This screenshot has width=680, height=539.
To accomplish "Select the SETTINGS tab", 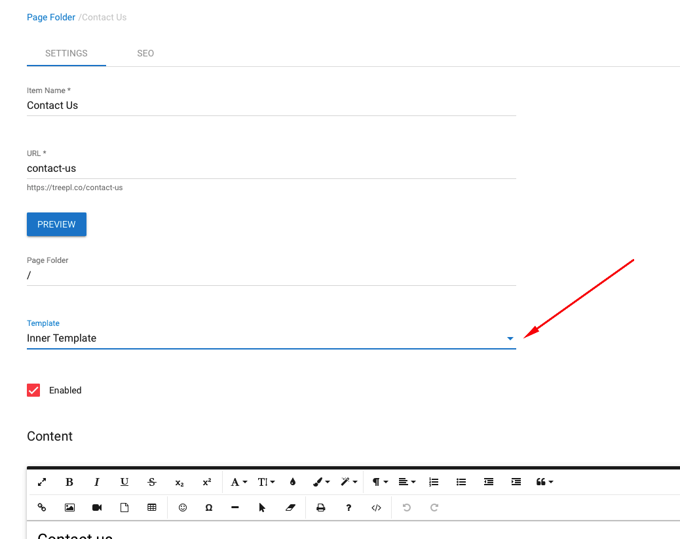I will point(66,53).
